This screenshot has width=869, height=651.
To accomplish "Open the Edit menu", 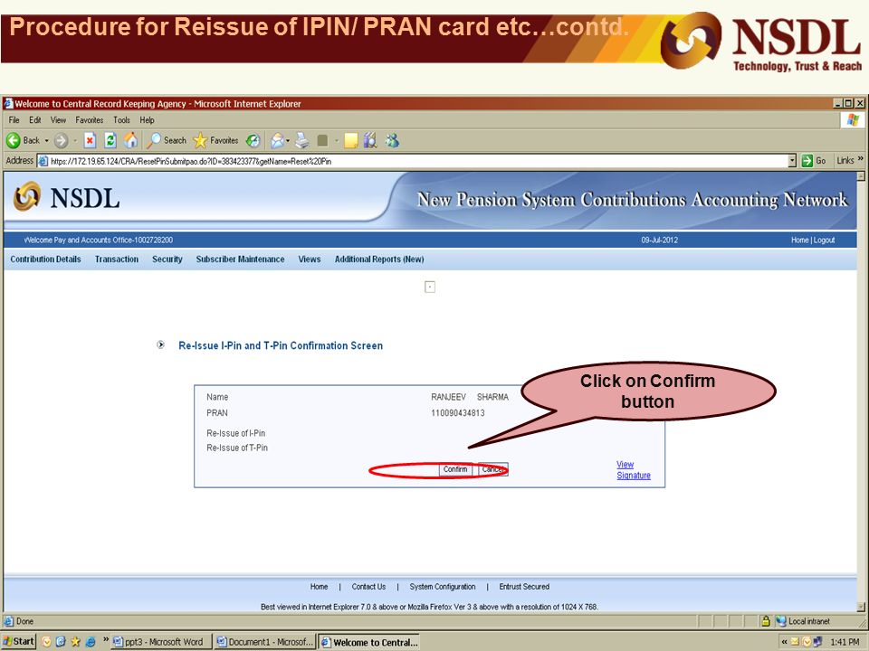I will point(35,120).
